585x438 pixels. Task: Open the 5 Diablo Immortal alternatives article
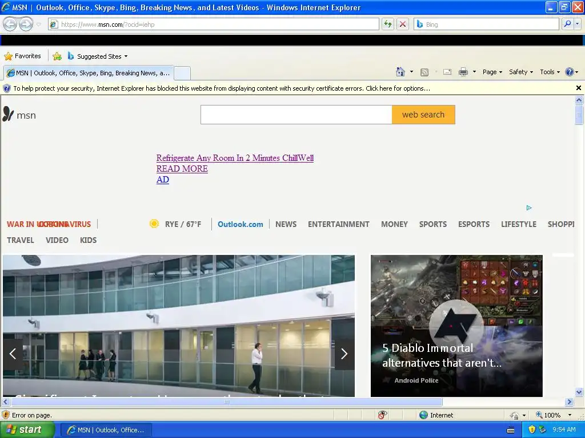[456, 326]
